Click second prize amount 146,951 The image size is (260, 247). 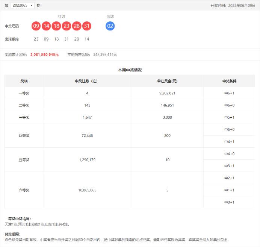pos(167,105)
